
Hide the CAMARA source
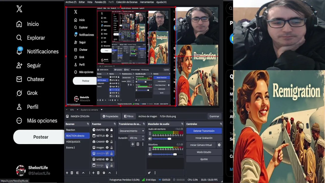click(107, 142)
